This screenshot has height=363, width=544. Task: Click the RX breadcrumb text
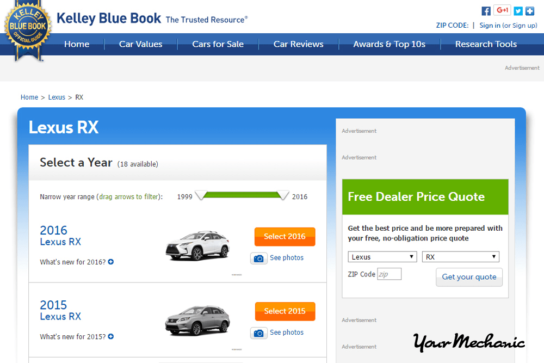79,97
